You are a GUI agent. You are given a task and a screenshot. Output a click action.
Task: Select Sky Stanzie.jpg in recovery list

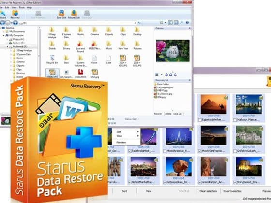coord(163,94)
